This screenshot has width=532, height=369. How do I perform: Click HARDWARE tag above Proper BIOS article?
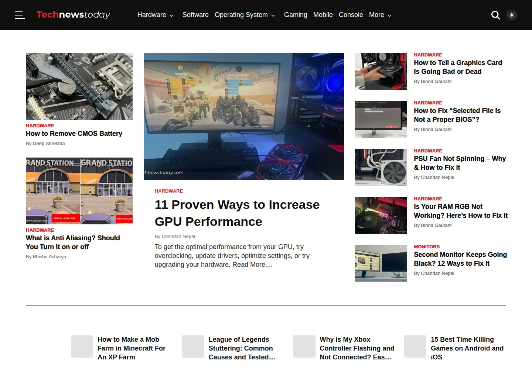428,103
